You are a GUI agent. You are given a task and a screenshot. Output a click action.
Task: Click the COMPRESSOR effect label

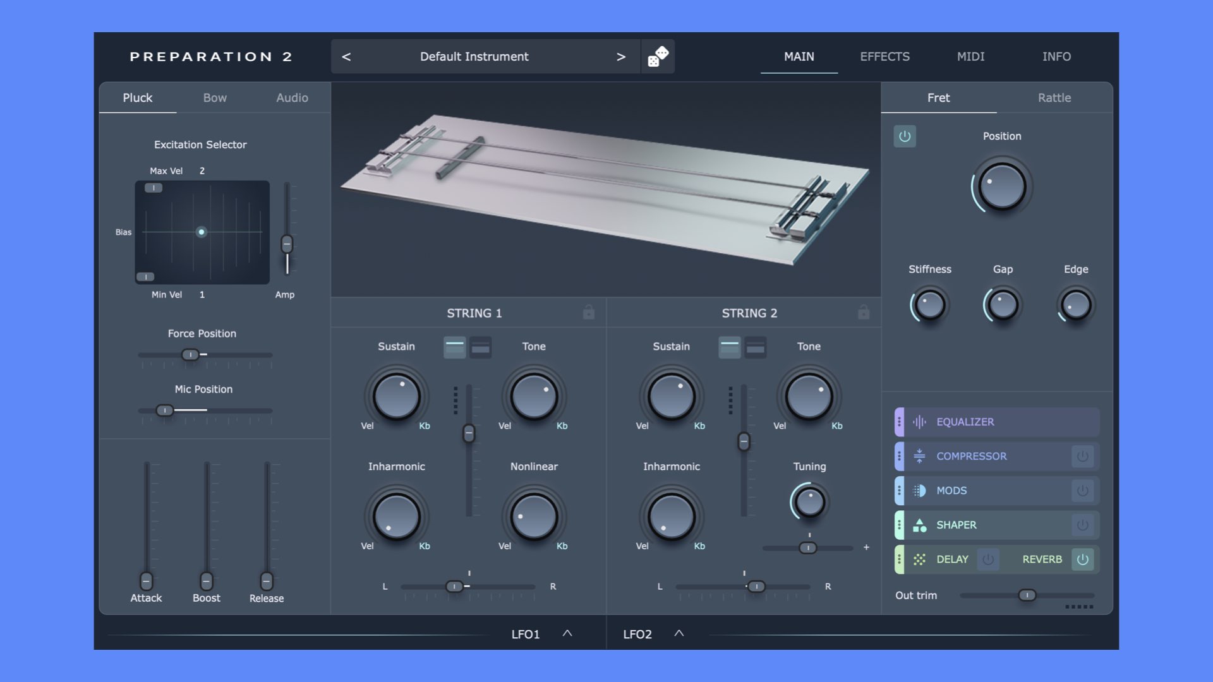tap(971, 456)
